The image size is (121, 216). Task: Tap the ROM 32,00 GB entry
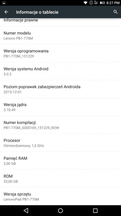[60, 178]
